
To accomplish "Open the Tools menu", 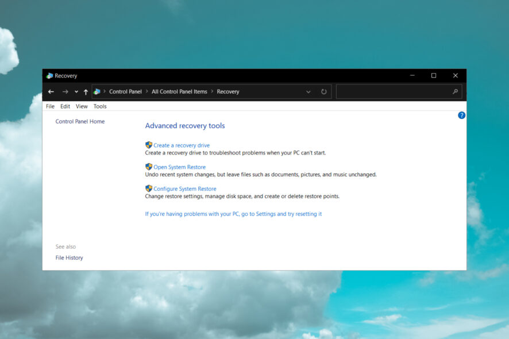I will [100, 106].
